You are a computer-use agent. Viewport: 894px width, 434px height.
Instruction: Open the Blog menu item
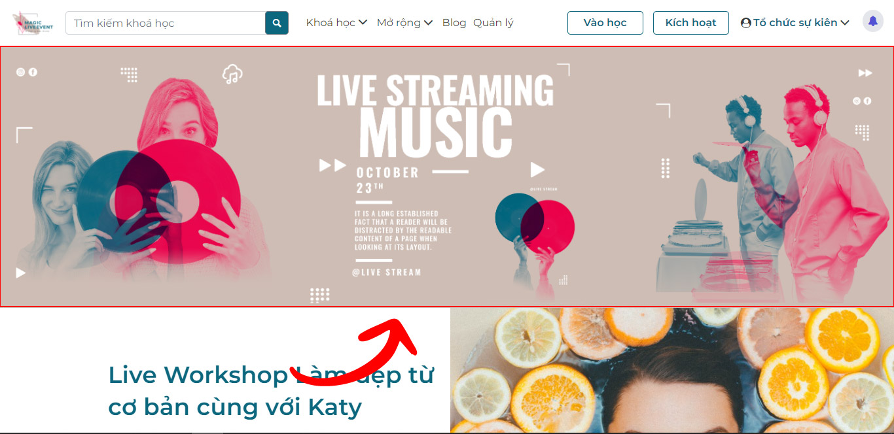454,23
